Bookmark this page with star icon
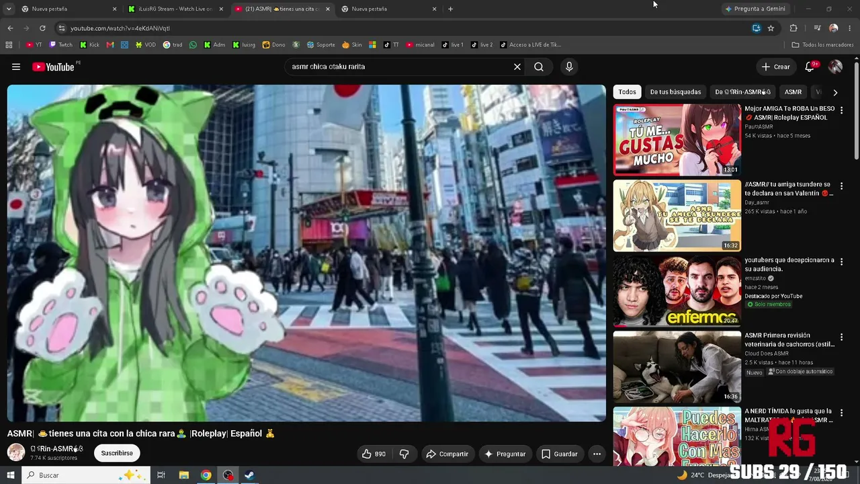Viewport: 860px width, 484px height. [771, 28]
